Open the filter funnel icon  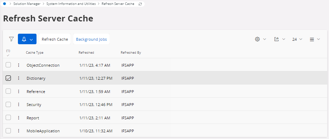(x=11, y=39)
